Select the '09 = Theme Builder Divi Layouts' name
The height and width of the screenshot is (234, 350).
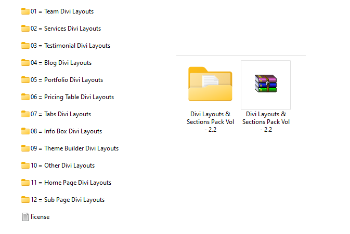74,148
